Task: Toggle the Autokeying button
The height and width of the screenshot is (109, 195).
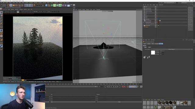Action: click(x=125, y=87)
